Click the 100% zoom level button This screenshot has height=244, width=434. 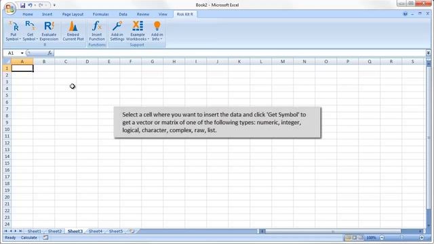click(371, 237)
